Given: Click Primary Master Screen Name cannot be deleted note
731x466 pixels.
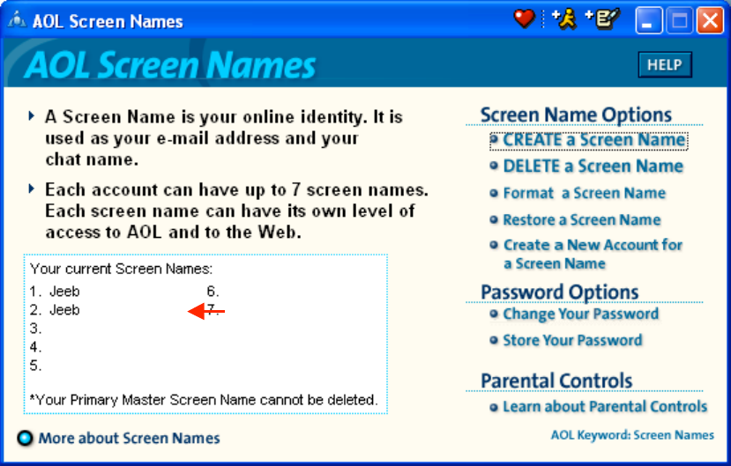Looking at the screenshot, I should pyautogui.click(x=204, y=400).
